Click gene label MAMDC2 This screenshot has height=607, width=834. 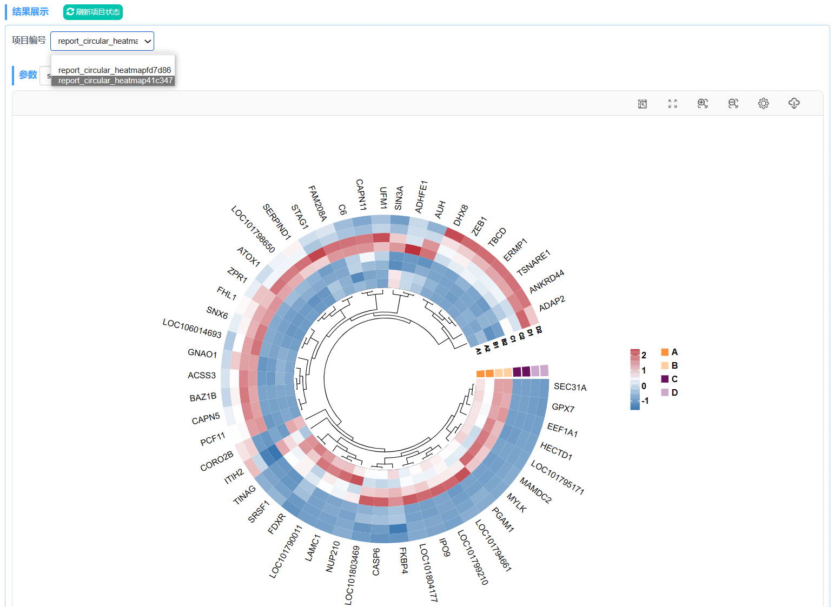535,490
